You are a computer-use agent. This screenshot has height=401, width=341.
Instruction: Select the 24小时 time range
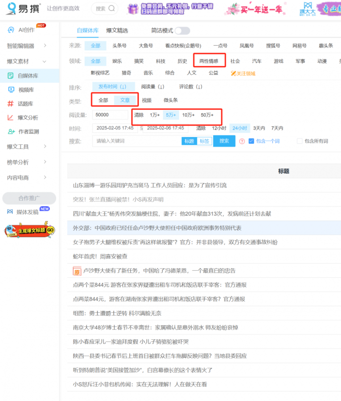[x=240, y=128]
